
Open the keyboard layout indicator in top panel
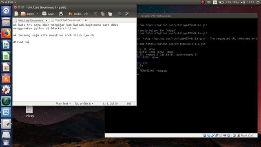[x=215, y=2]
